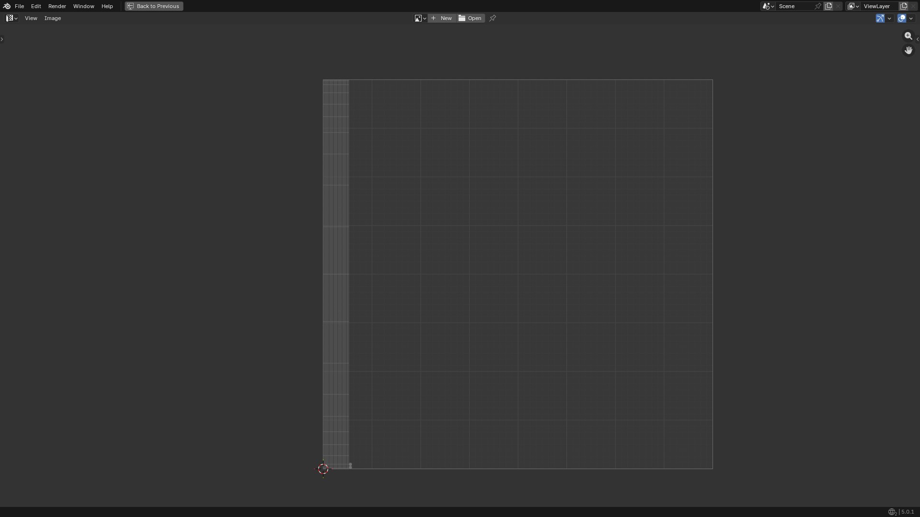Expand gizmo options dropdown

tap(889, 18)
